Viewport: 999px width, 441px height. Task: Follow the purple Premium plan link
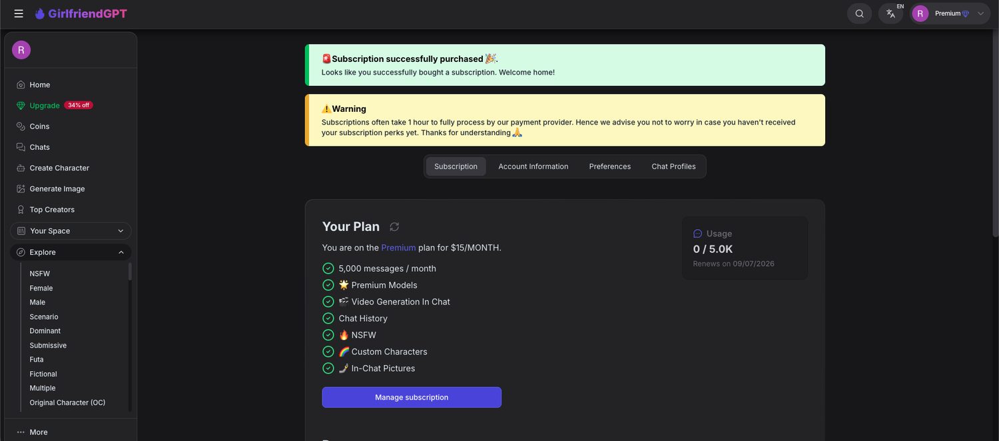(398, 248)
